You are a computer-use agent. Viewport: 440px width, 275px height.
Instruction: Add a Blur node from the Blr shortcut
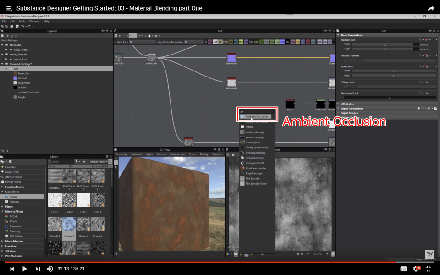coord(220,42)
